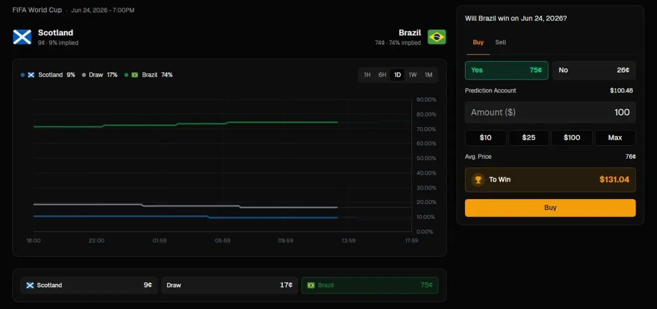Viewport: 657px width, 309px height.
Task: Click the Scotland flag icon in header
Action: (22, 37)
